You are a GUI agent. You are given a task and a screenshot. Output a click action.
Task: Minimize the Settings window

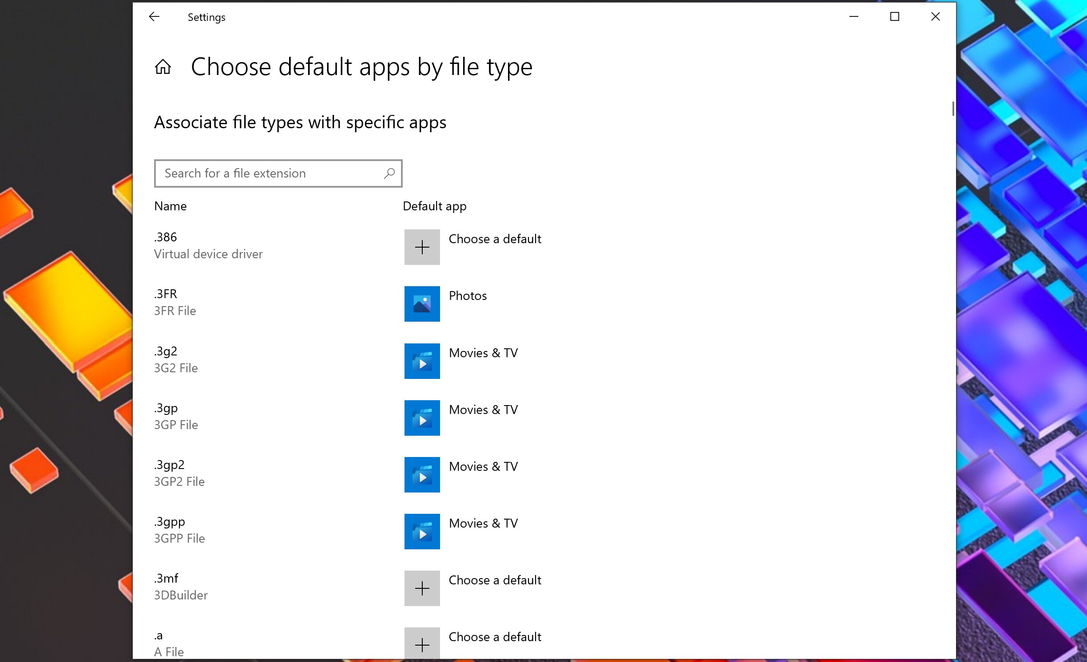pyautogui.click(x=854, y=17)
